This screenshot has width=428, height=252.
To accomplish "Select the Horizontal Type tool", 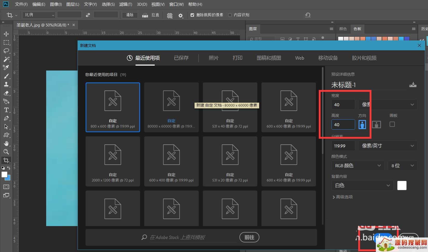I will click(6, 110).
